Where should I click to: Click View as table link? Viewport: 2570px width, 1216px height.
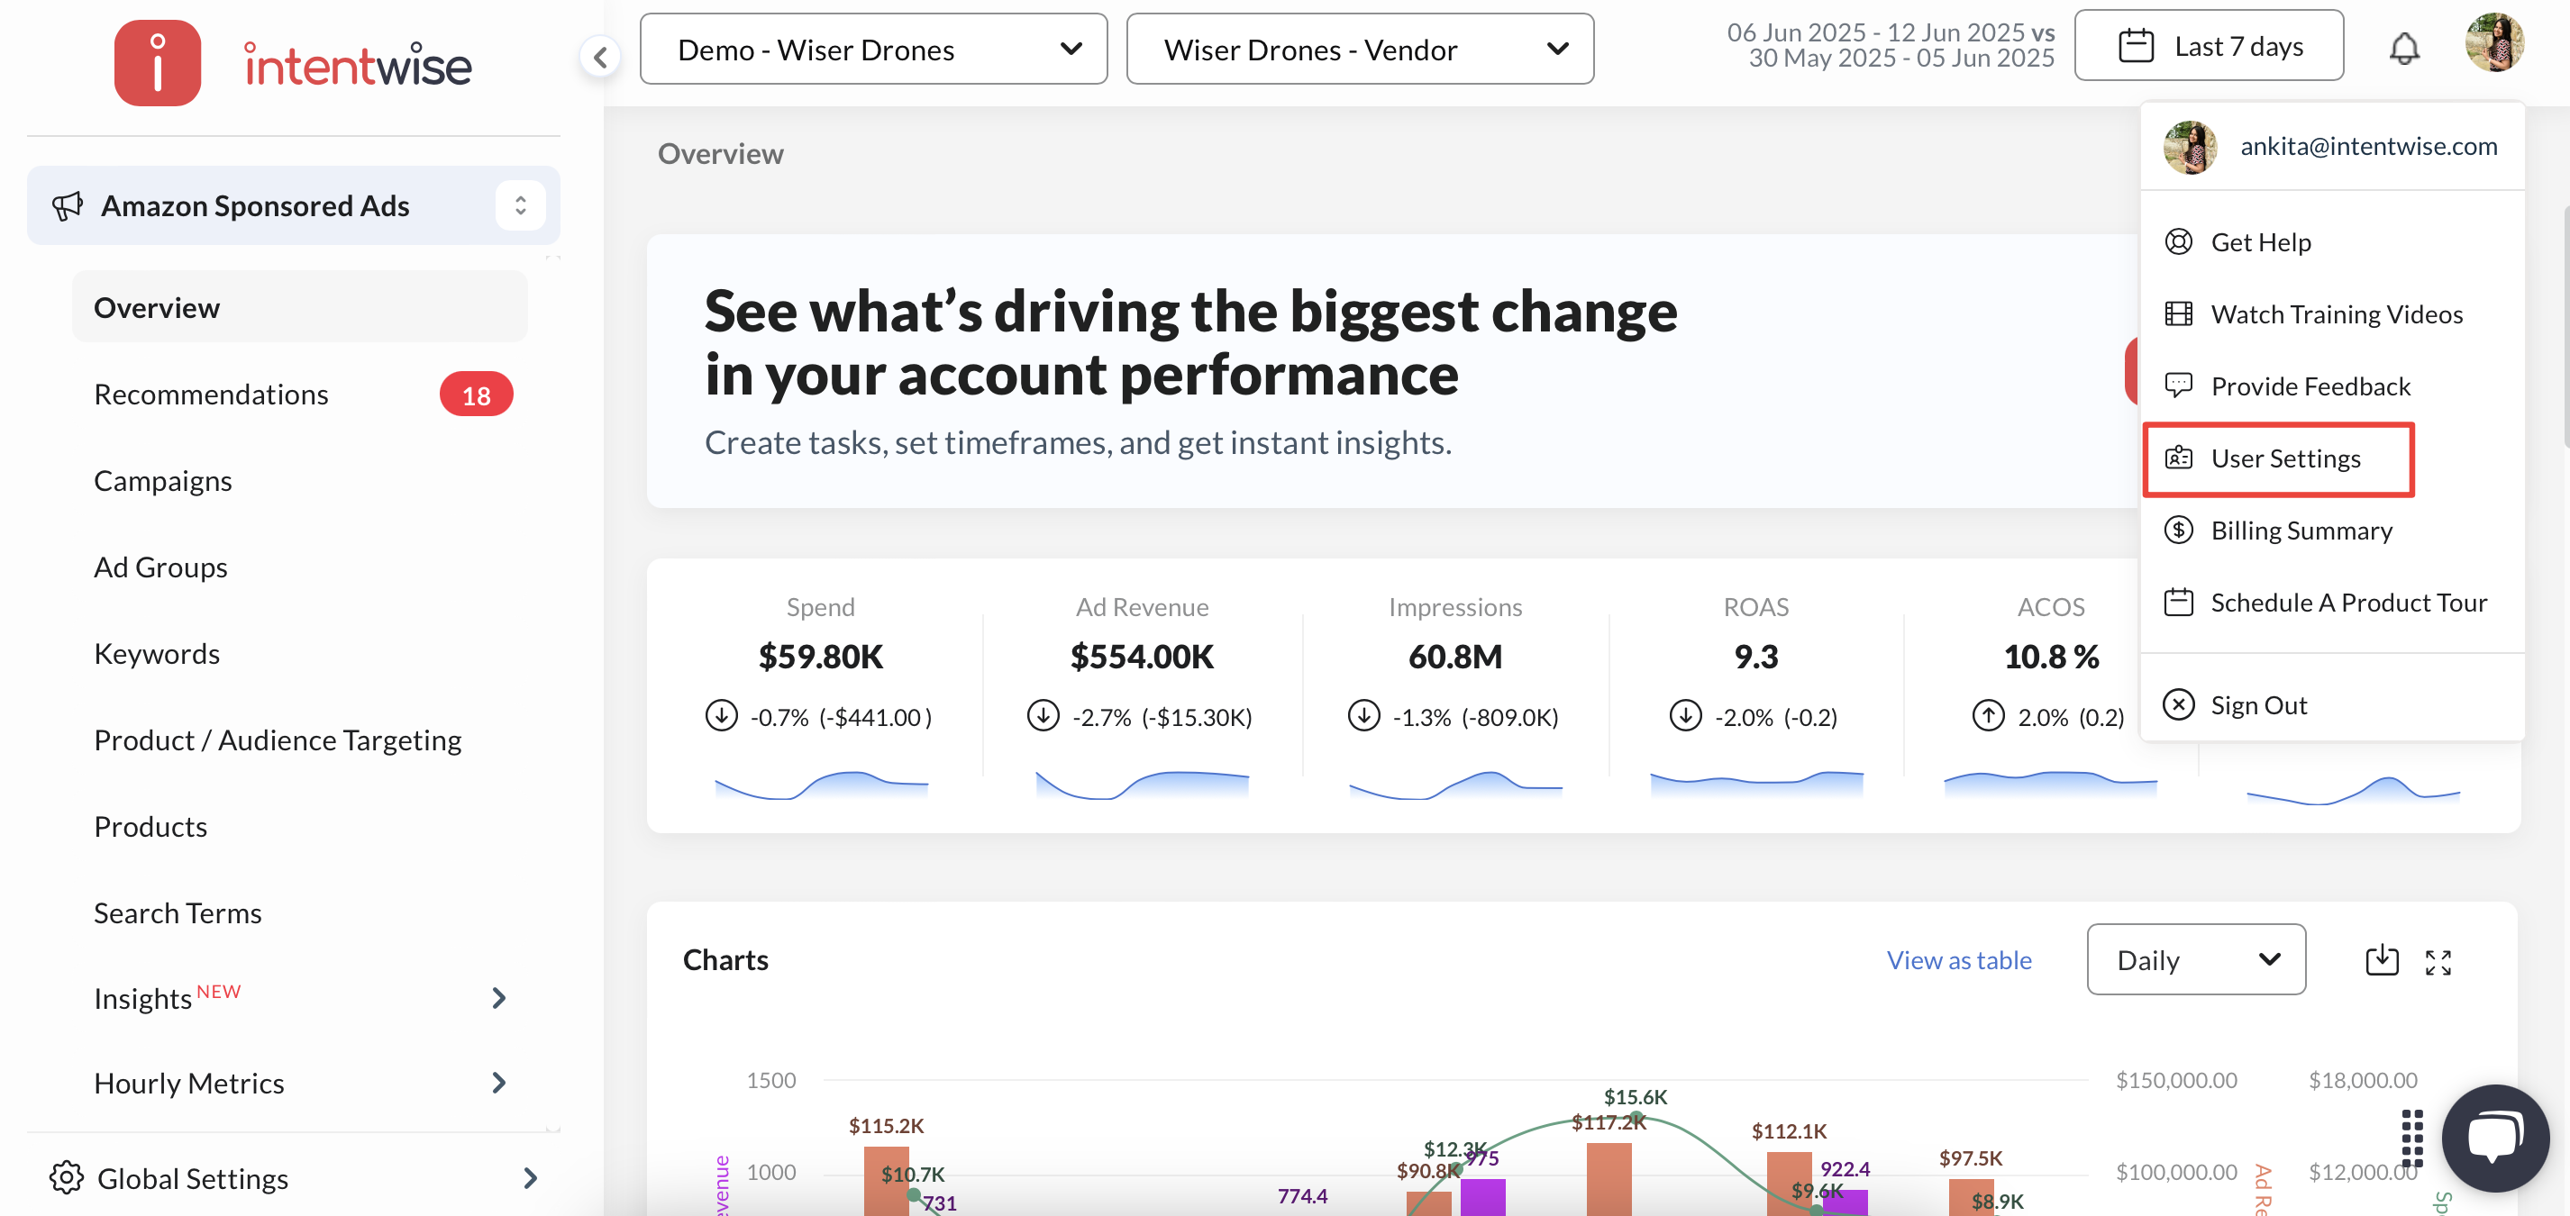point(1958,959)
